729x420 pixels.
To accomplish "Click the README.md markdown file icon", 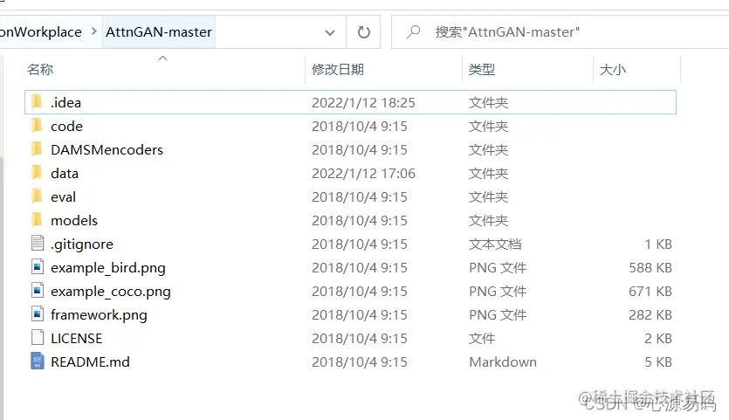I will pos(38,361).
